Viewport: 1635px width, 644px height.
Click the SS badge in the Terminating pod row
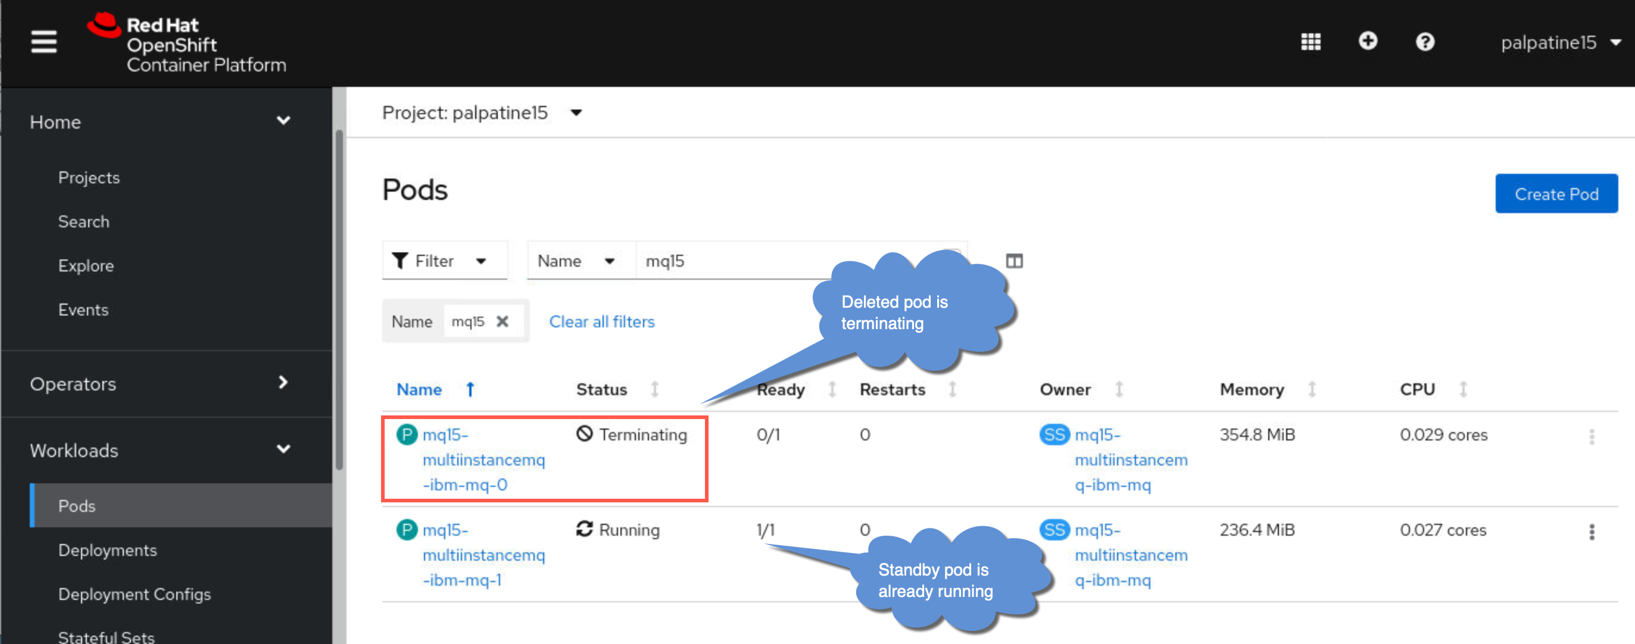point(1054,434)
